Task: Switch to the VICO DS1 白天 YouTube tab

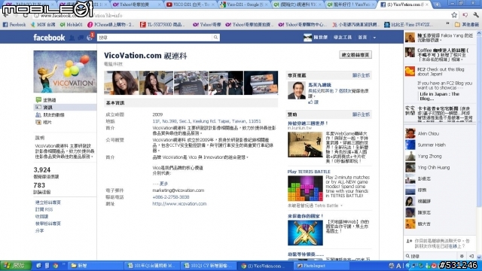Action: 190,5
